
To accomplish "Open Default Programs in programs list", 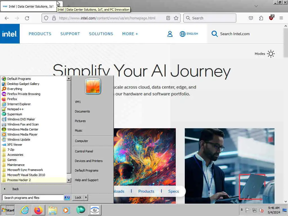I will click(x=34, y=79).
